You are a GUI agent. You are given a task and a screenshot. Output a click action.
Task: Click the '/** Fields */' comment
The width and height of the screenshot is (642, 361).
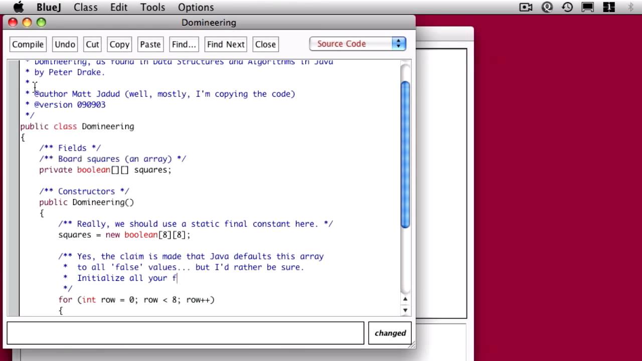(x=70, y=148)
